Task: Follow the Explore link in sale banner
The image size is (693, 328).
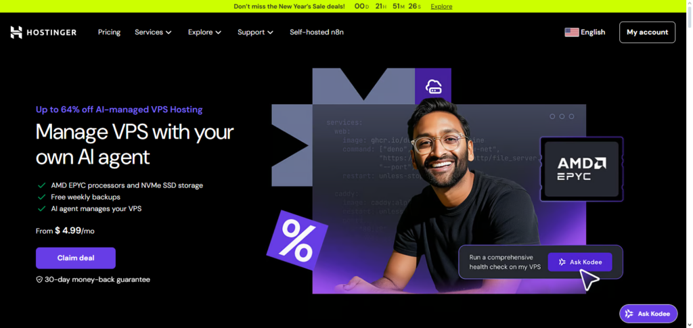Action: point(441,6)
